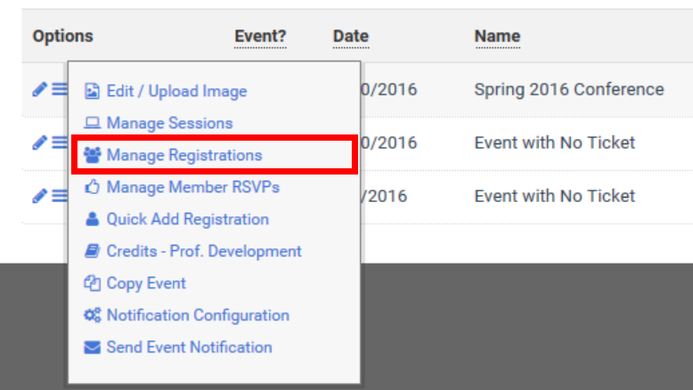Click the group icon next to Manage Registrations

[93, 155]
